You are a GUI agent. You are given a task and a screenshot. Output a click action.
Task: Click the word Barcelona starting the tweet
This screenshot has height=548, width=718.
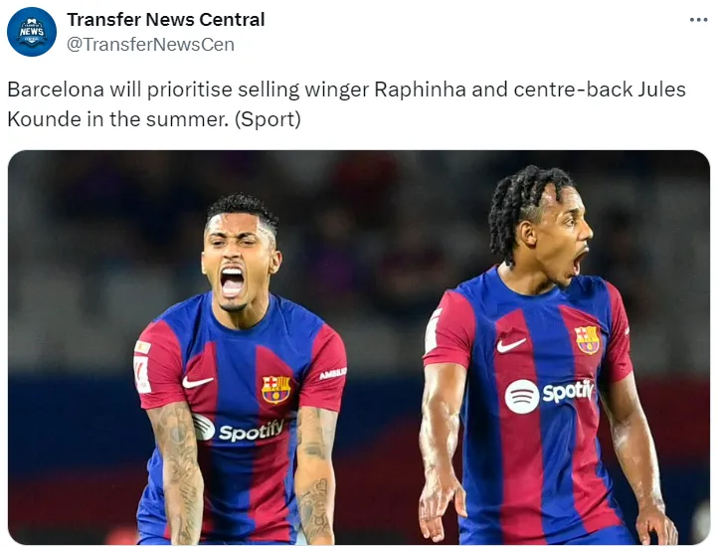click(56, 90)
